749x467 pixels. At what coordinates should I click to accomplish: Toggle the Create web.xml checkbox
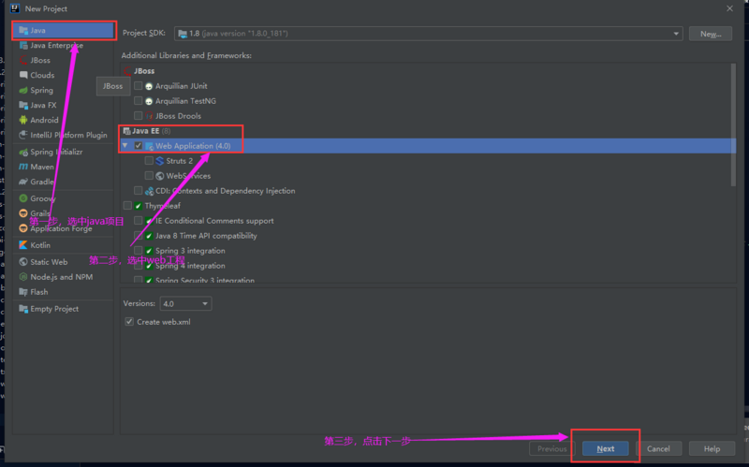[x=129, y=322]
